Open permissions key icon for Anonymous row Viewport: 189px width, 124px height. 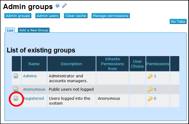150,89
